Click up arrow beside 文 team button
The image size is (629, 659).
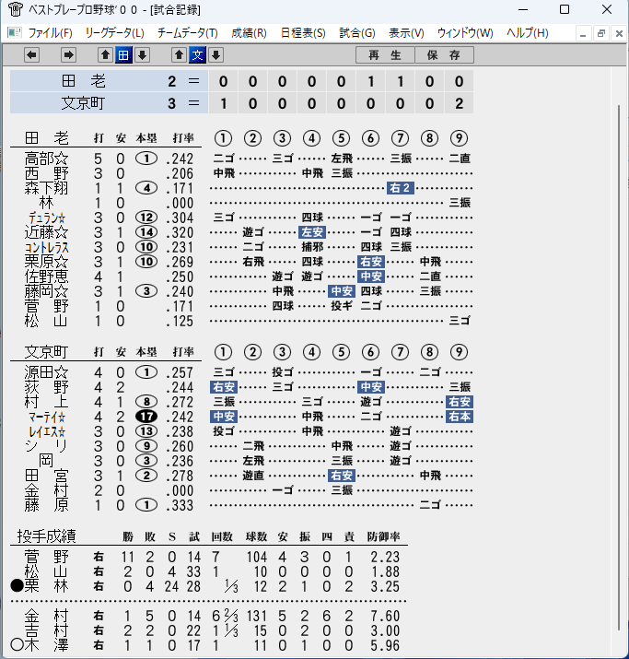[x=180, y=55]
